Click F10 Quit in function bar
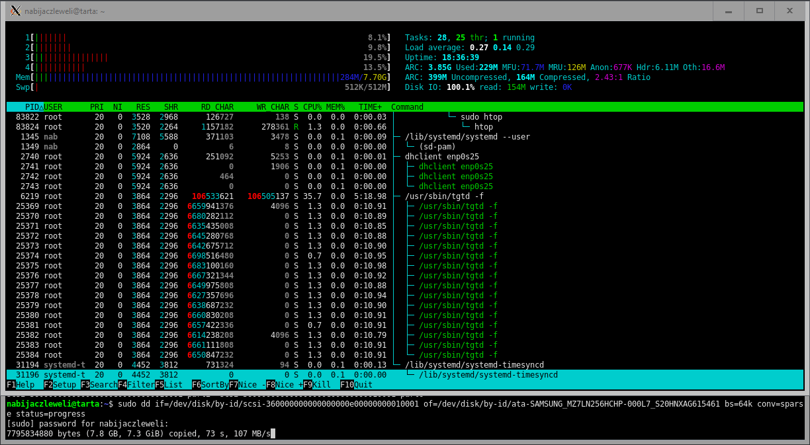Image resolution: width=810 pixels, height=445 pixels. pos(359,385)
